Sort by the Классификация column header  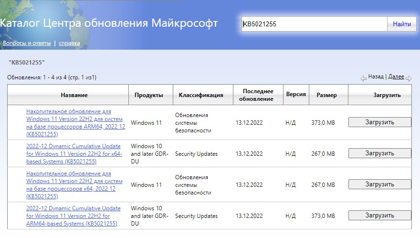click(x=203, y=95)
